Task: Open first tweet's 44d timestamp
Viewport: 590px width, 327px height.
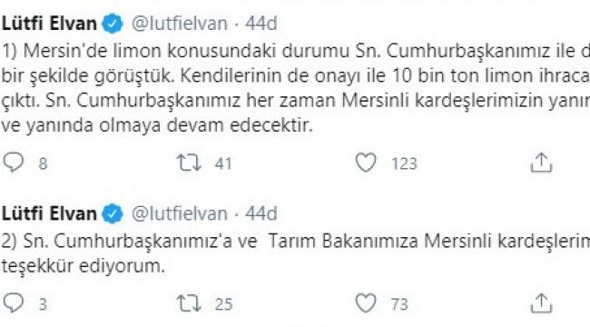Action: (x=261, y=24)
